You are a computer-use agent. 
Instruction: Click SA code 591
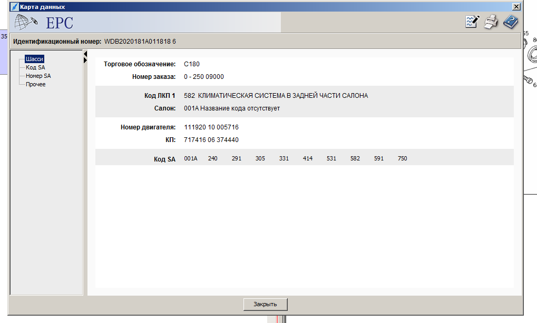point(379,158)
